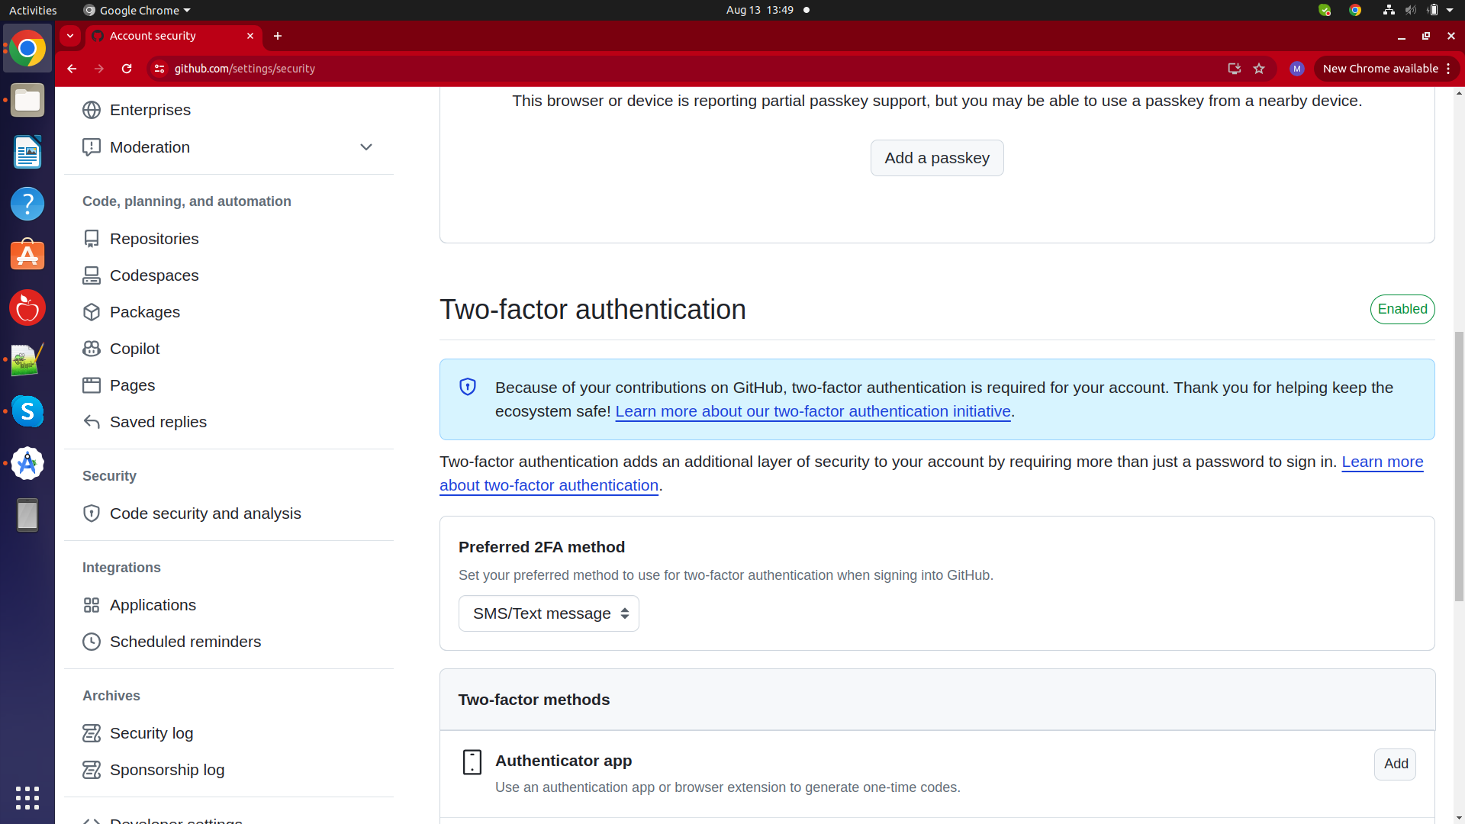1465x824 pixels.
Task: Open the tab search dropdown arrow
Action: (x=70, y=36)
